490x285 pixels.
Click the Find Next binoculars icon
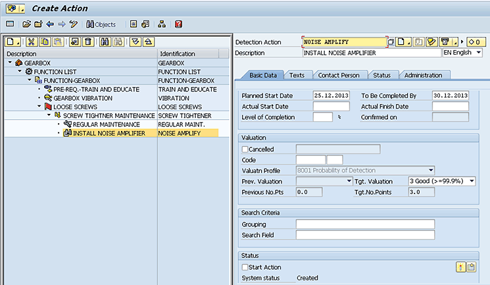click(x=118, y=41)
